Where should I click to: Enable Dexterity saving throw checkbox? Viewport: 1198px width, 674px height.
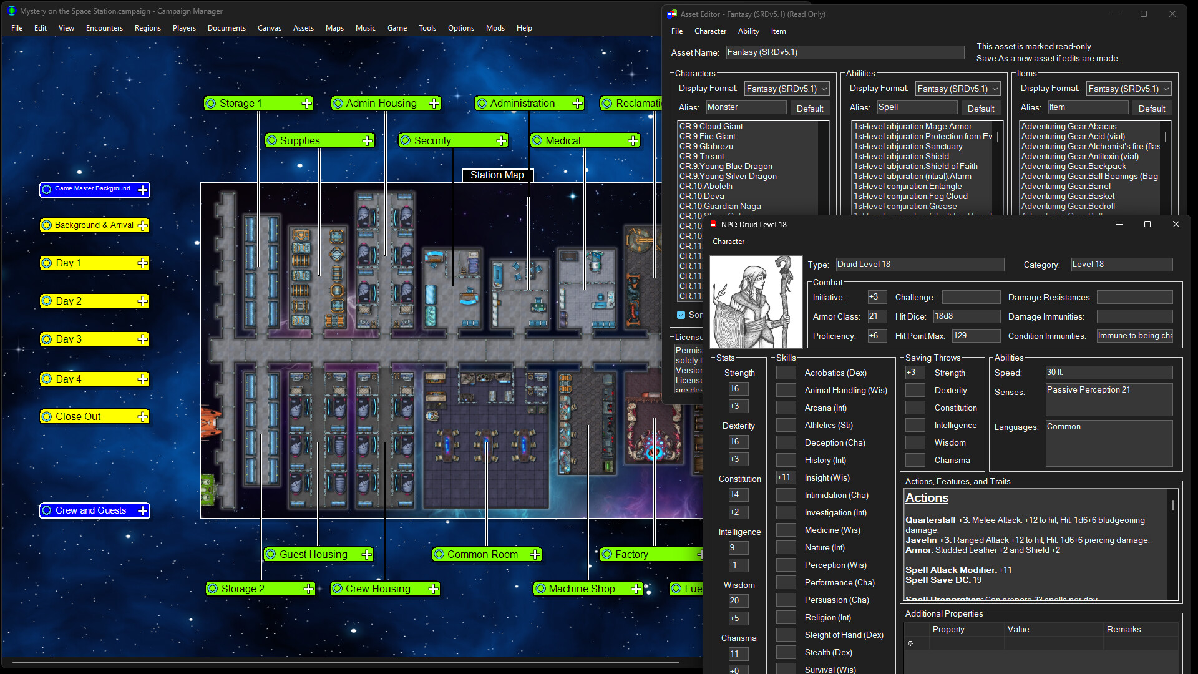[x=915, y=390]
